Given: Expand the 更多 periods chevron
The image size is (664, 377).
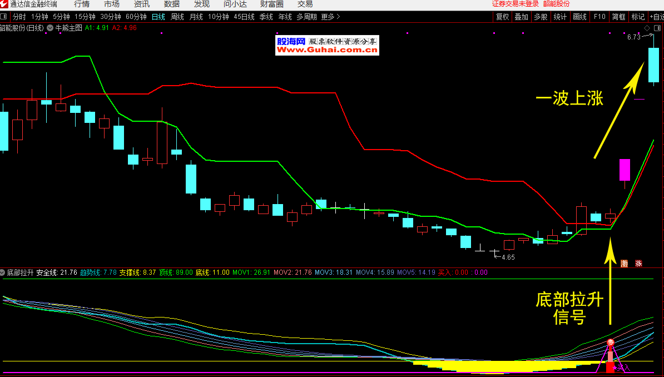Looking at the screenshot, I should tap(338, 17).
